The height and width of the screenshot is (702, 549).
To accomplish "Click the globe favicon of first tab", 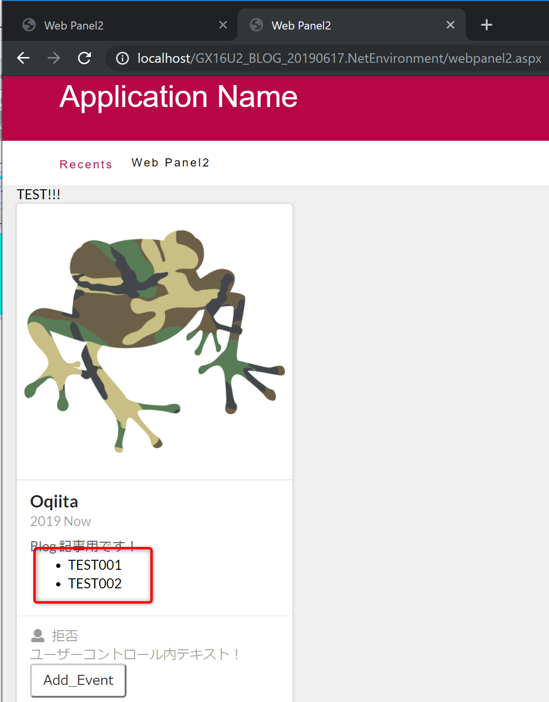I will coord(29,25).
